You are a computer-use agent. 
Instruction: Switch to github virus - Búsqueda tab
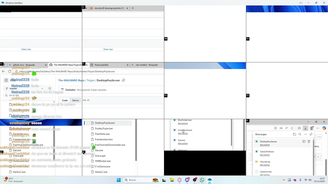24,65
